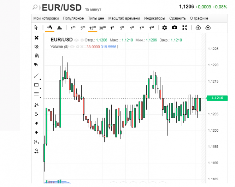This screenshot has height=187, width=235.
Task: Open the О графике menu
Action: 199,18
